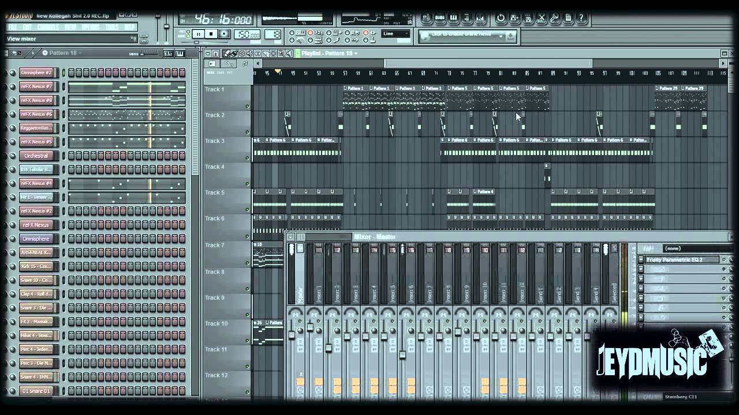This screenshot has width=739, height=415.
Task: Open the Line snap dropdown
Action: click(x=395, y=33)
